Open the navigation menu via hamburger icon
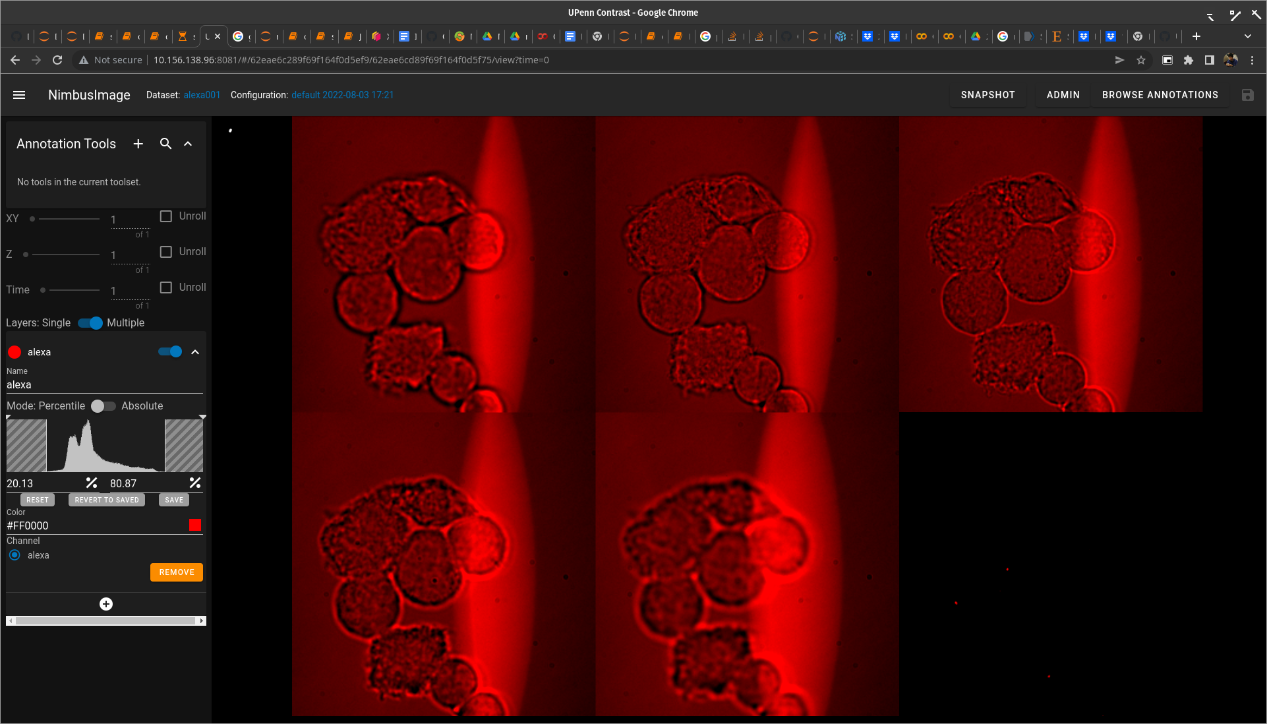This screenshot has height=724, width=1267. tap(20, 95)
